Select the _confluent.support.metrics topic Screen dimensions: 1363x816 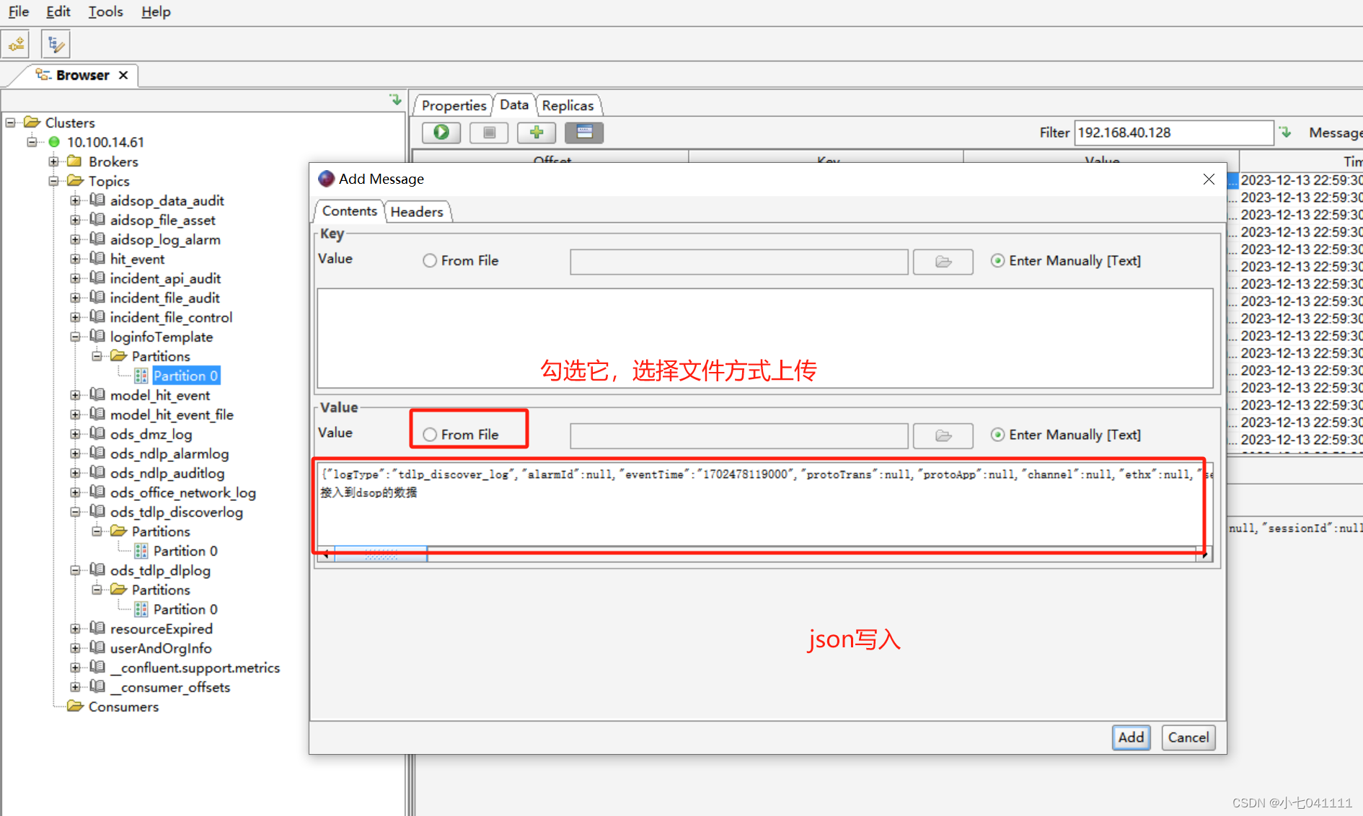point(195,668)
